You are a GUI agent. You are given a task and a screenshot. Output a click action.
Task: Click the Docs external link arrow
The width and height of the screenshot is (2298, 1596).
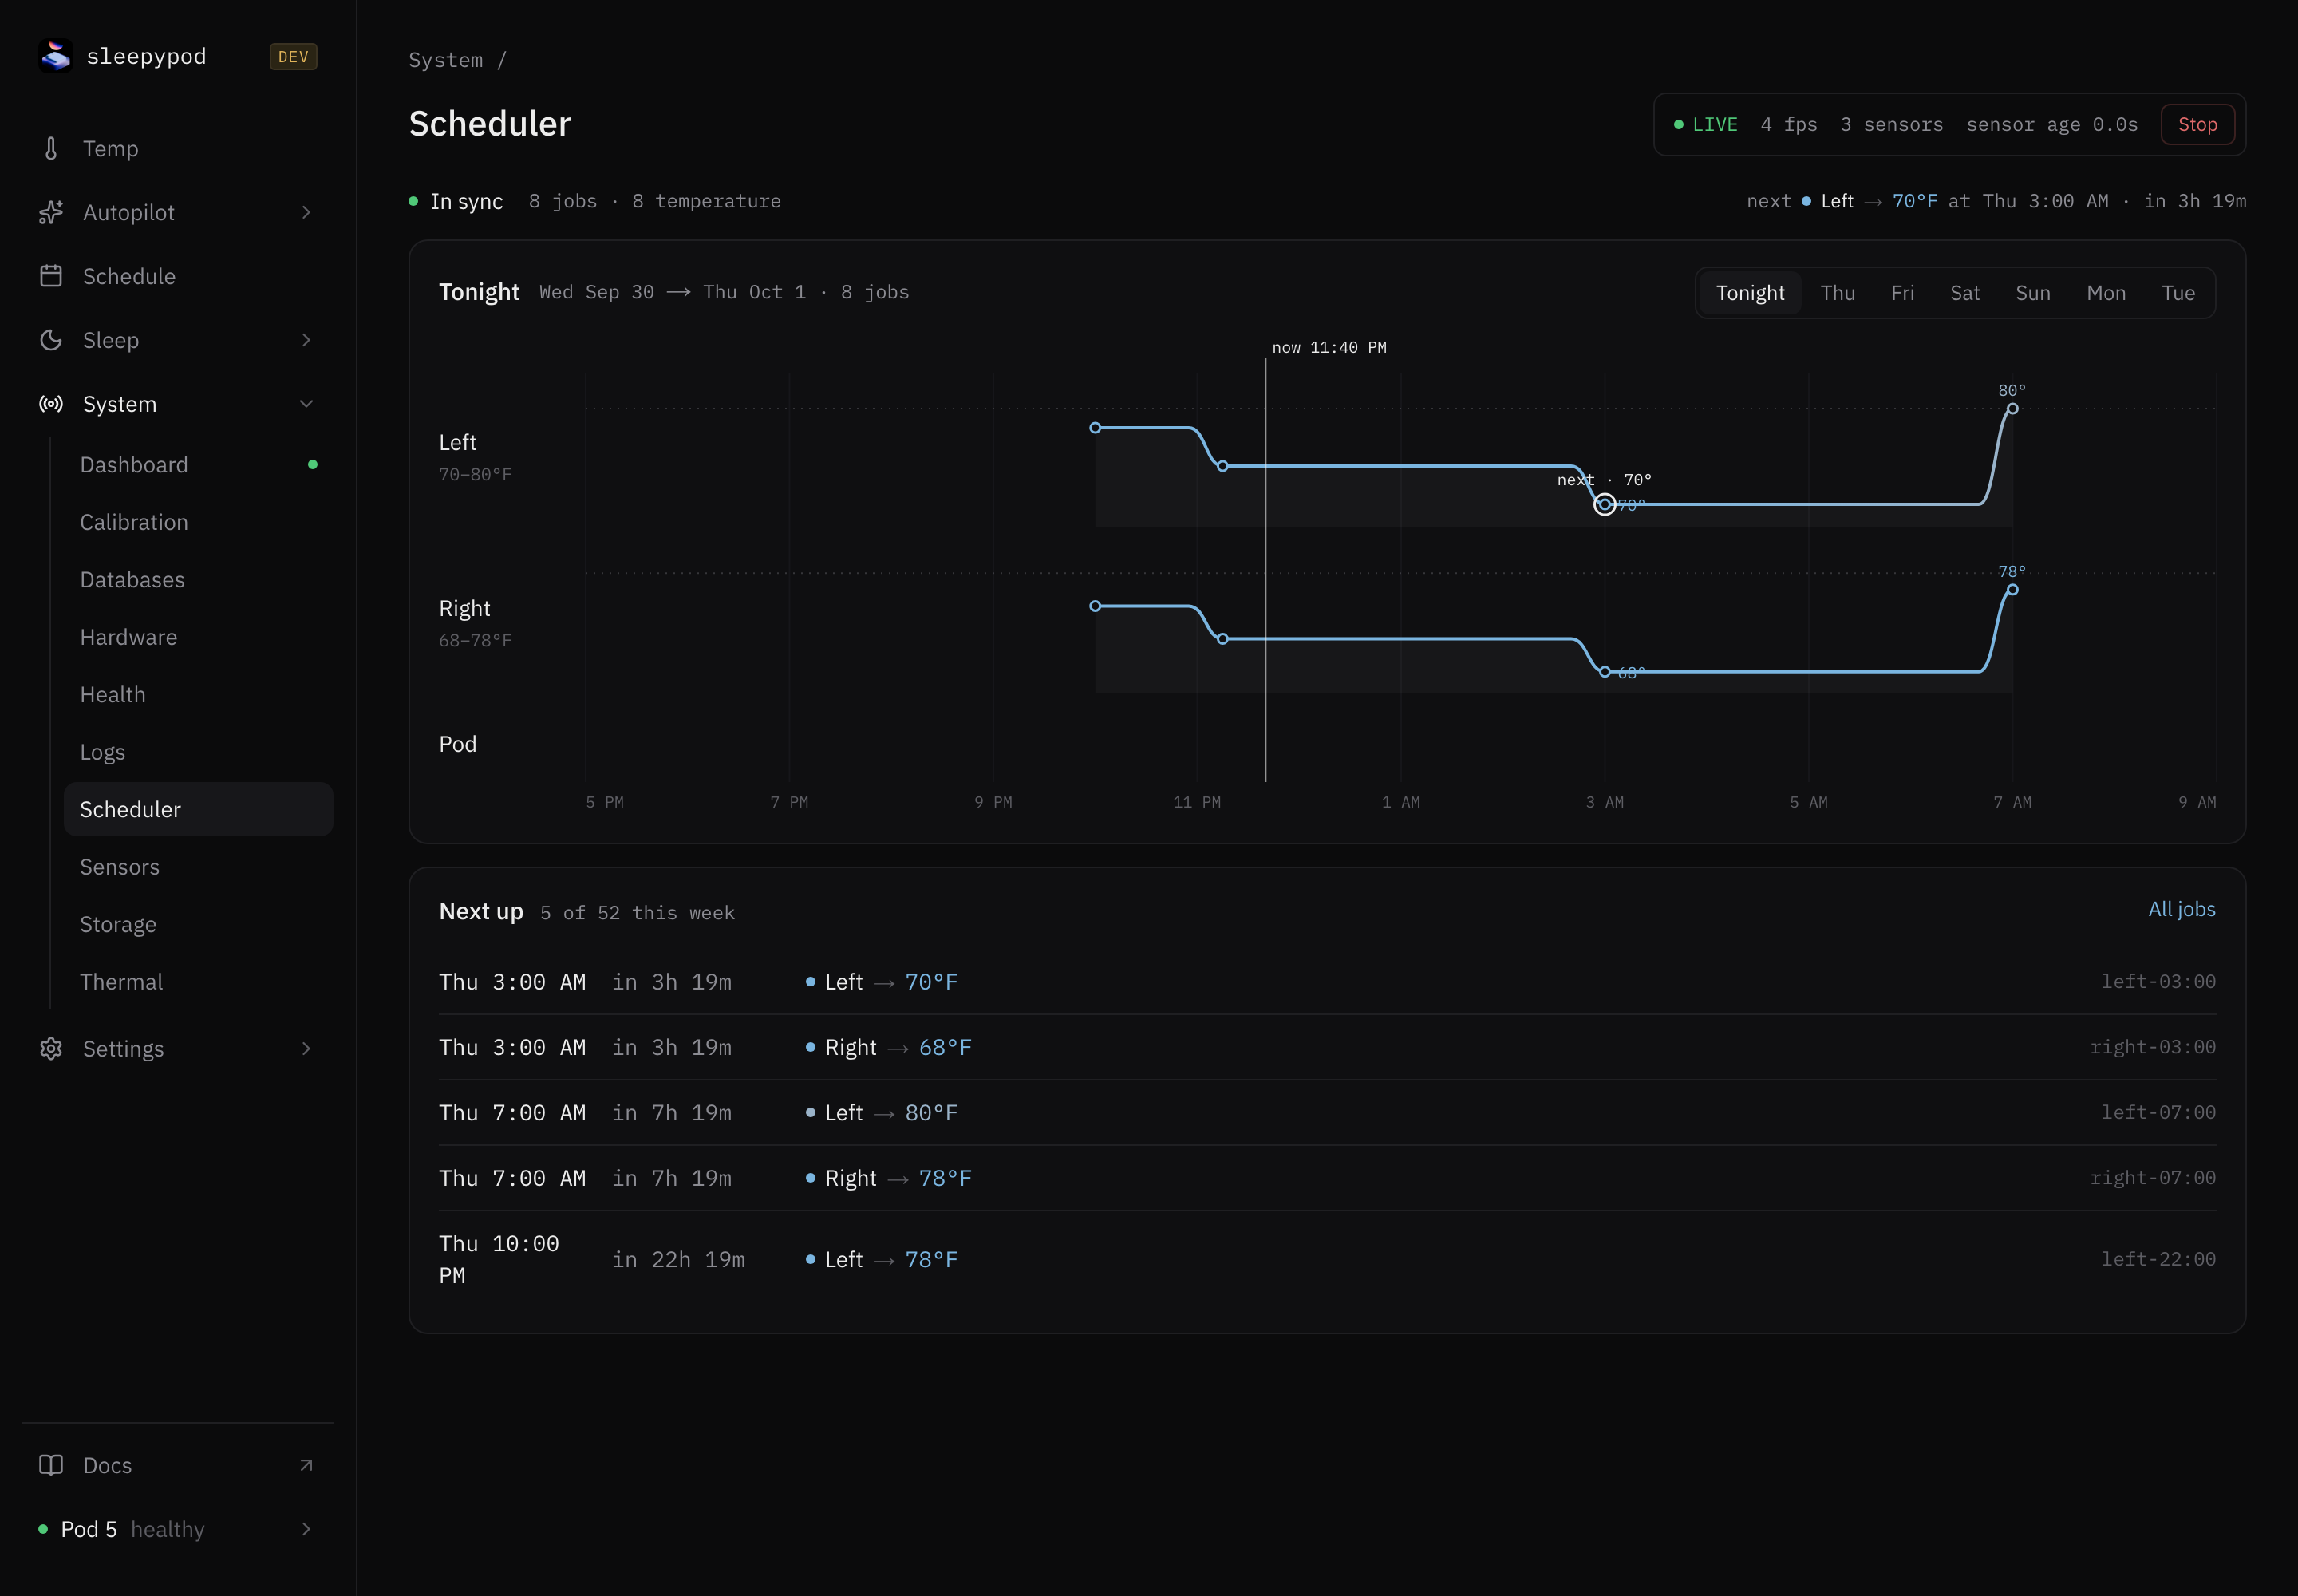pos(306,1465)
